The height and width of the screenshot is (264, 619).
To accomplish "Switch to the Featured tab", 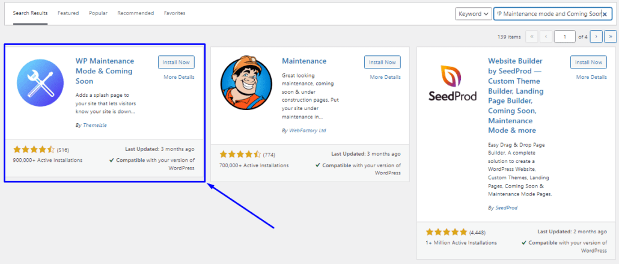I will pos(68,13).
